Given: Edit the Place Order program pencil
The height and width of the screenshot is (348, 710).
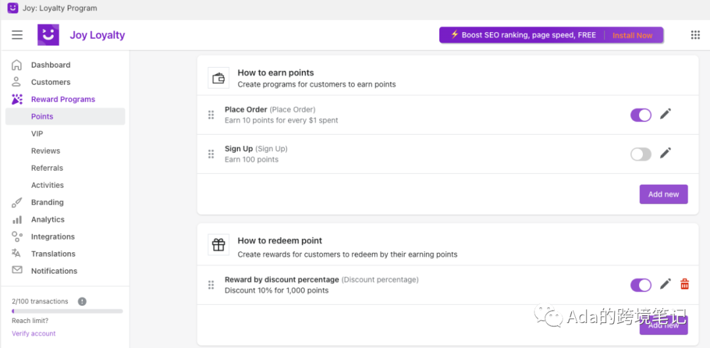Looking at the screenshot, I should 665,114.
